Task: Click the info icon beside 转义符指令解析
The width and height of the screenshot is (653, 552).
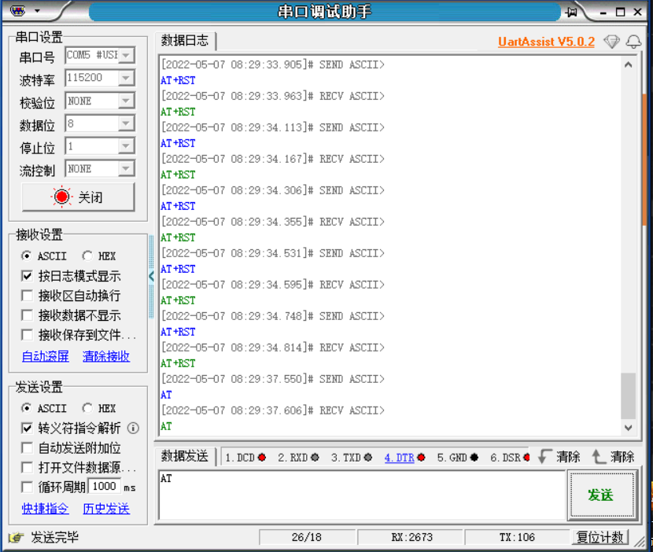Action: [133, 428]
